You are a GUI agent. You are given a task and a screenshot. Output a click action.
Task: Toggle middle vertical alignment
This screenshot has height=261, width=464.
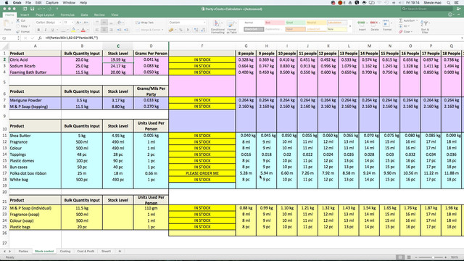[x=104, y=22]
